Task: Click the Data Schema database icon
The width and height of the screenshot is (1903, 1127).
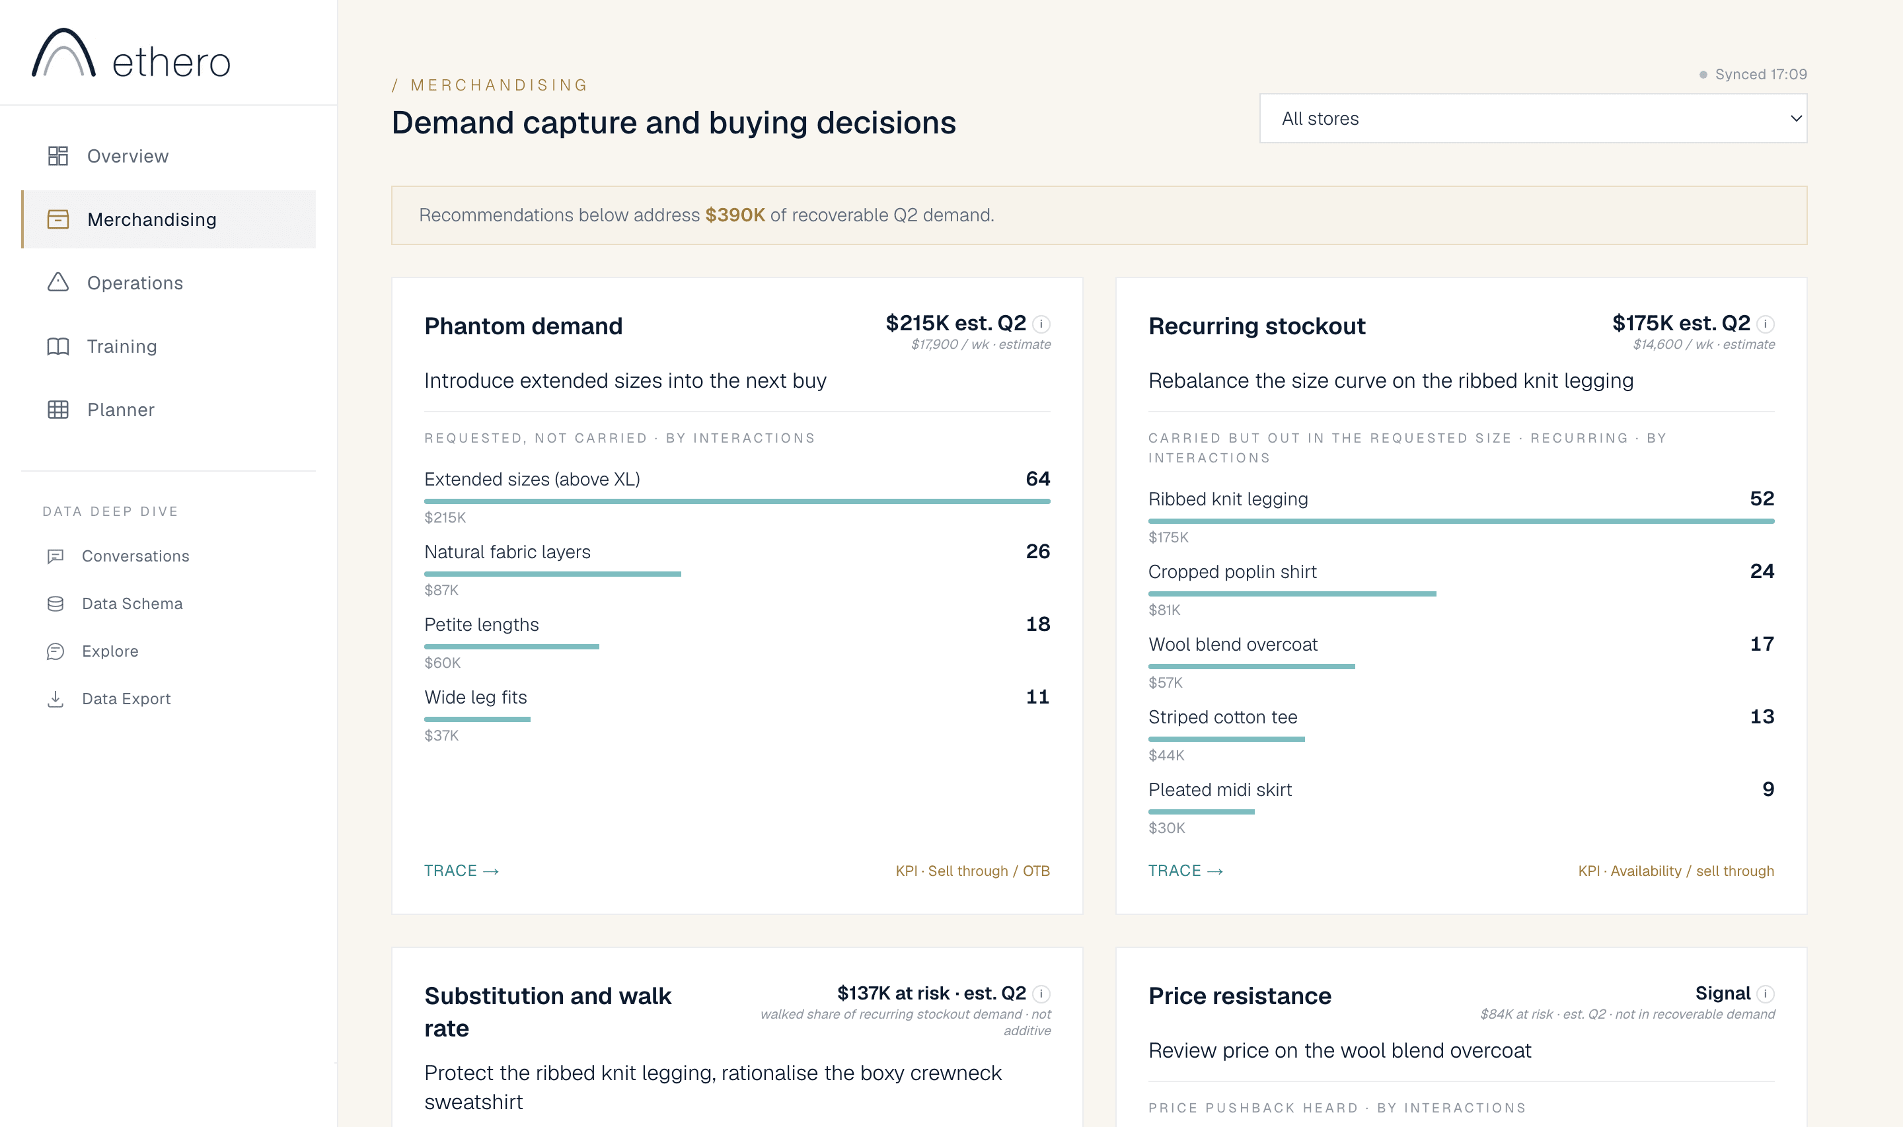Action: (x=56, y=604)
